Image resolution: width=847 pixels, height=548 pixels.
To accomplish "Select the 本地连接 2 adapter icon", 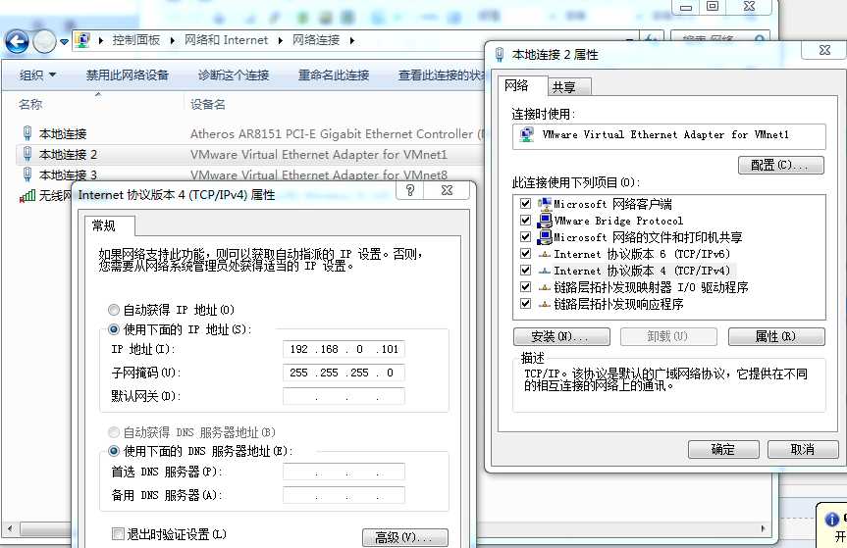I will [x=27, y=154].
